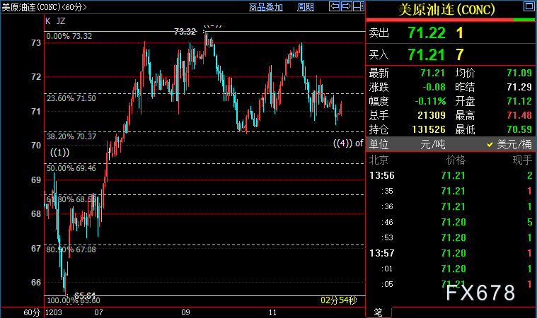The height and width of the screenshot is (318, 537).
Task: Click the chart title 美原油连(CONC)<60分>
Action: pyautogui.click(x=44, y=7)
